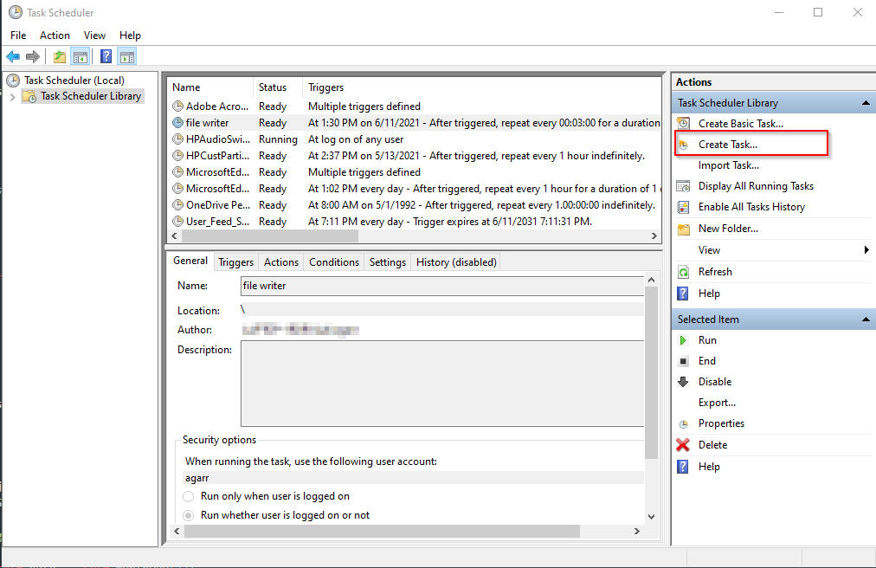876x568 pixels.
Task: Toggle the console tree with the toolbar icon
Action: (80, 55)
